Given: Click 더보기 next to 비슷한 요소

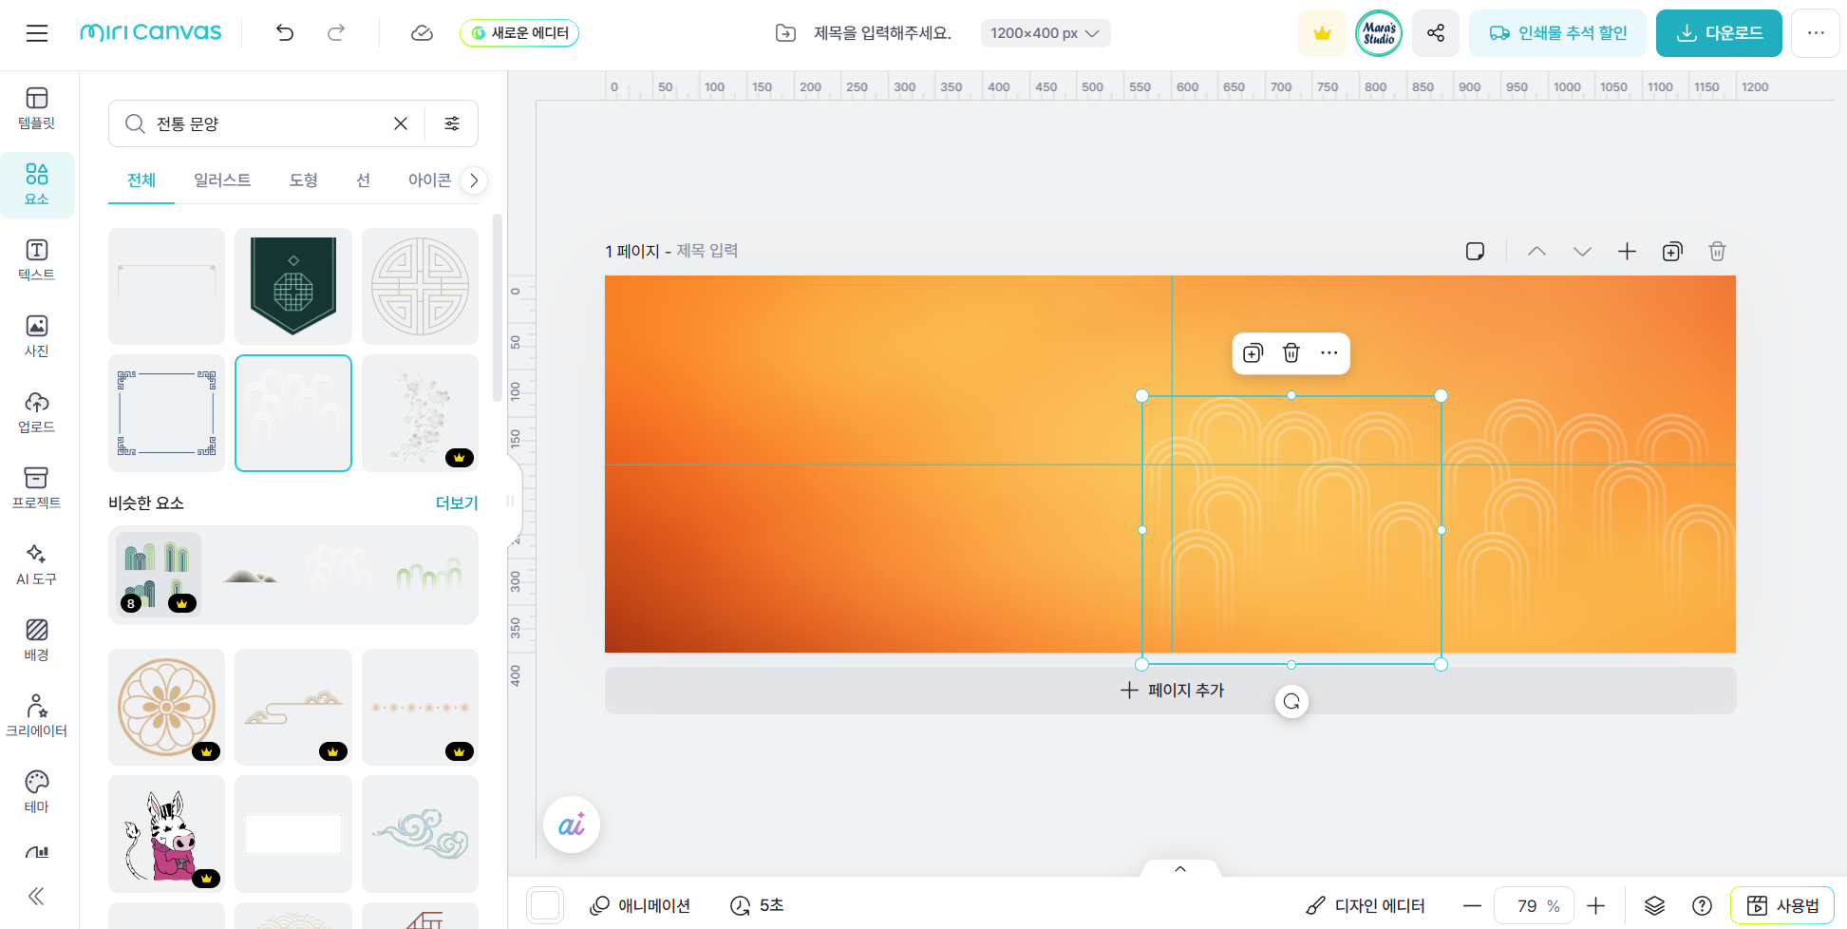Looking at the screenshot, I should 457,502.
